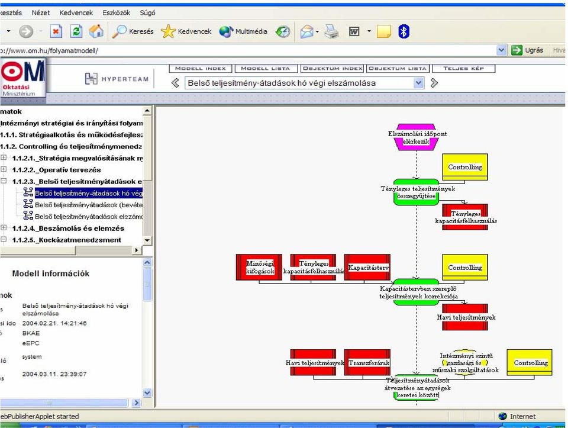Click the OM Oktatási Minisztérium logo
The width and height of the screenshot is (568, 428).
tap(23, 78)
